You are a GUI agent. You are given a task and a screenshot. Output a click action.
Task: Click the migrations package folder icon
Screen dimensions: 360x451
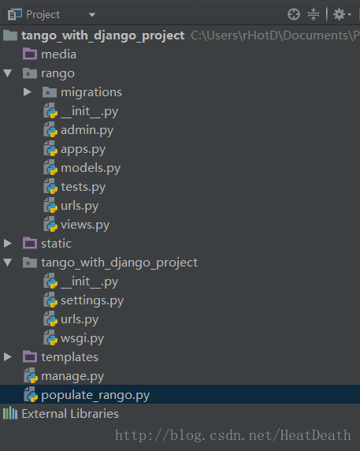point(50,92)
